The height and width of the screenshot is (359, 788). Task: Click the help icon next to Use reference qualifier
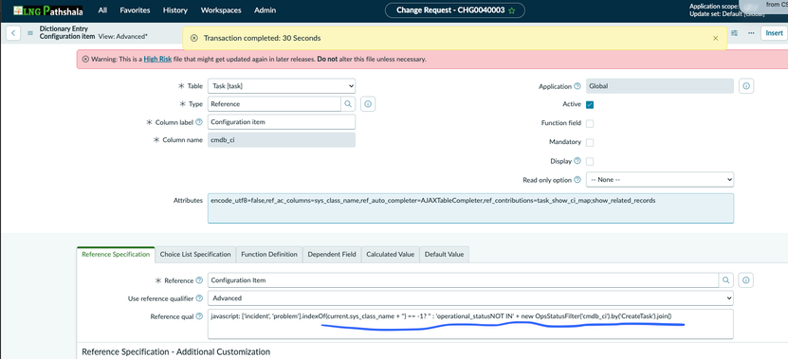pyautogui.click(x=199, y=298)
